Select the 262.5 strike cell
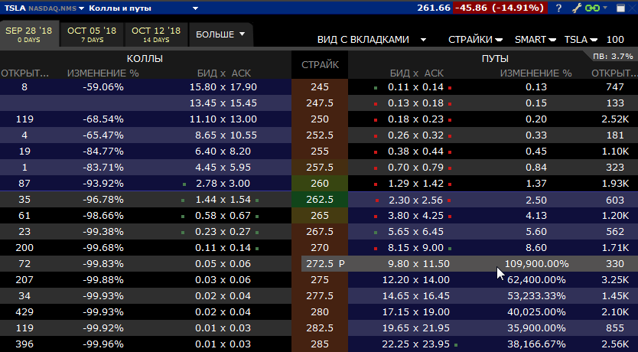This screenshot has height=352, width=638. [320, 199]
